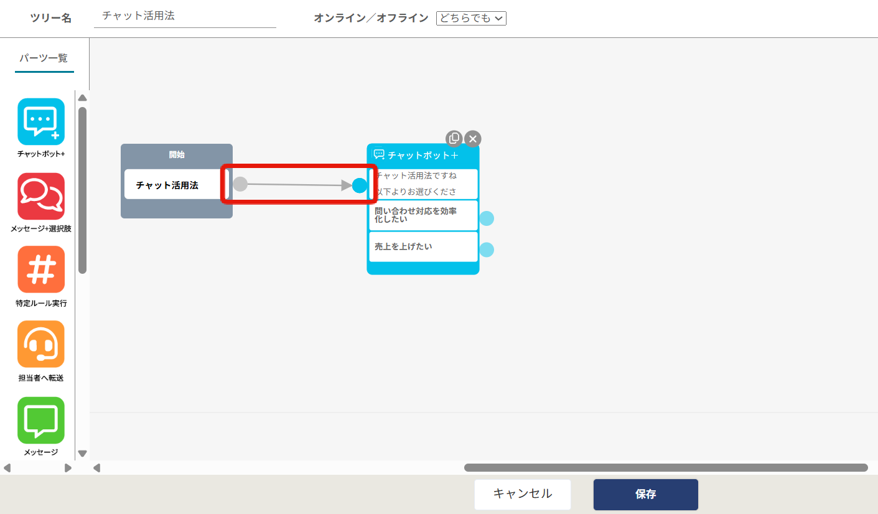
Task: Select the チャットボット+ part icon
Action: tap(40, 121)
